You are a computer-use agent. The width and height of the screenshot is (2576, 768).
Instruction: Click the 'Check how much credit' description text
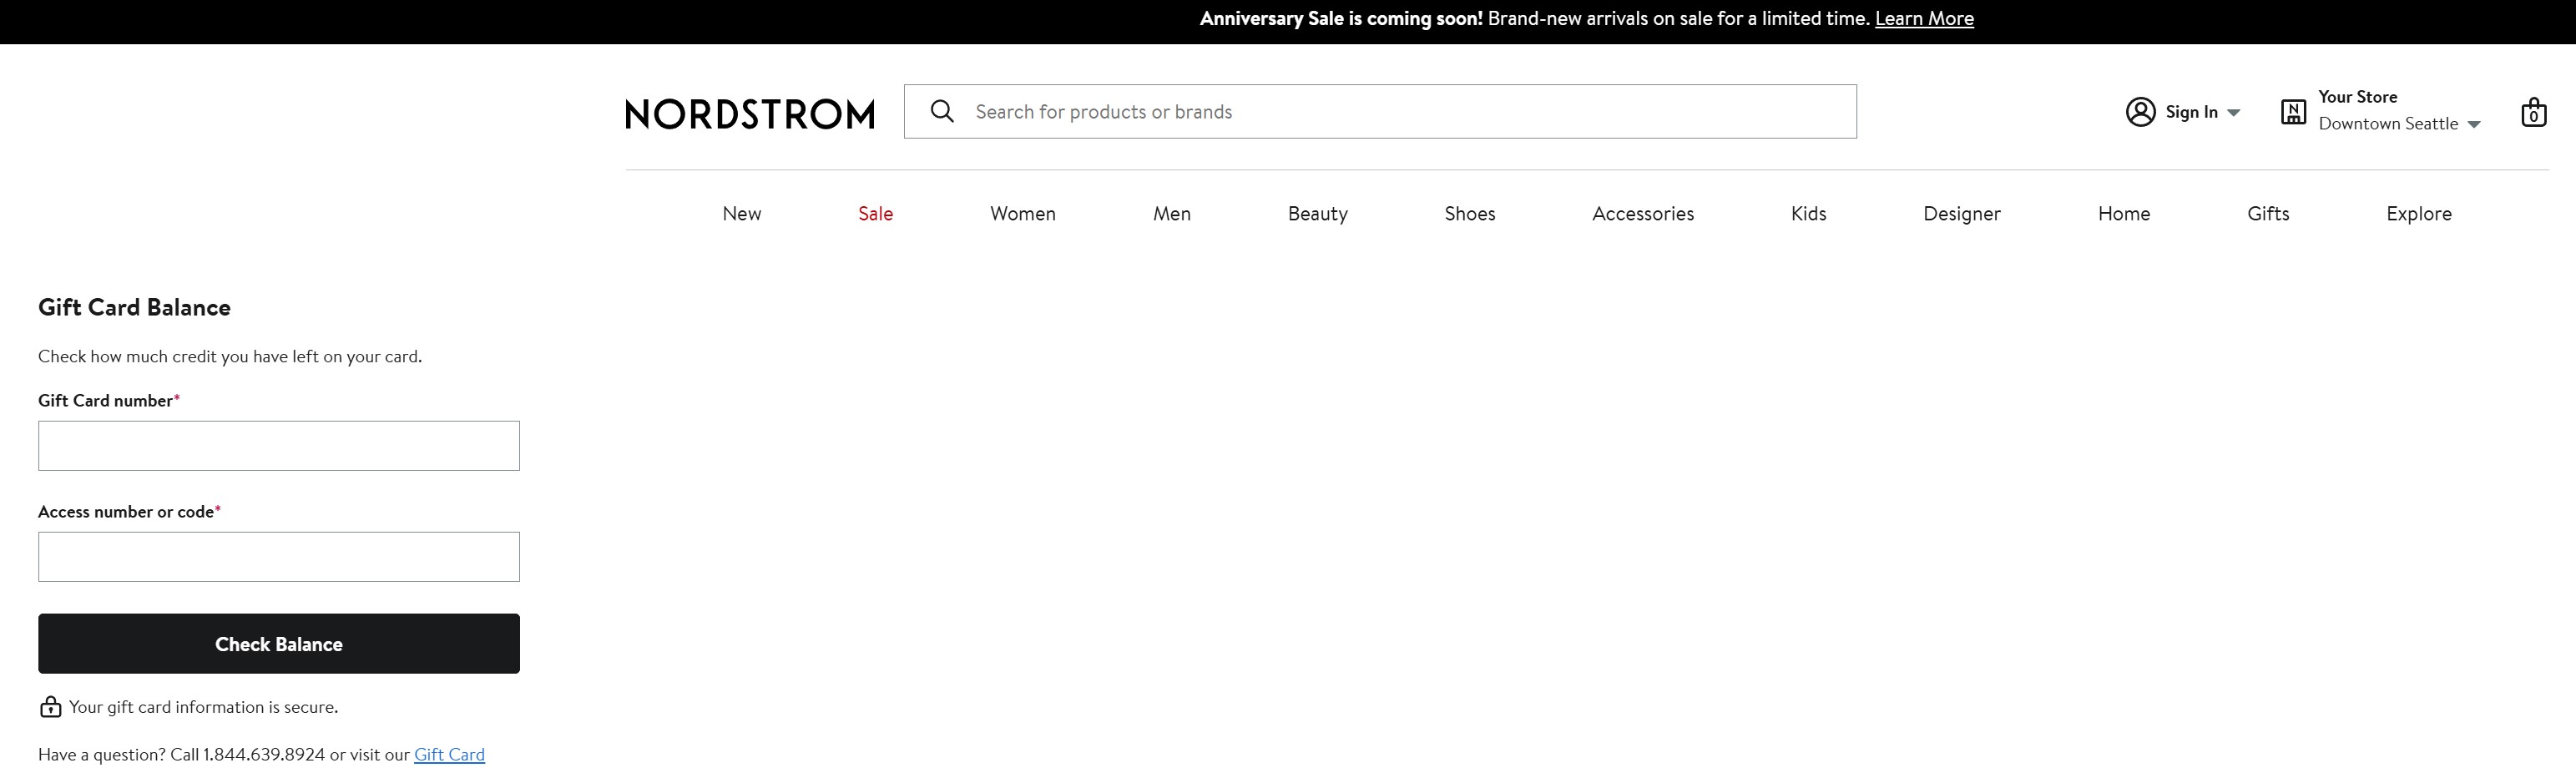230,357
